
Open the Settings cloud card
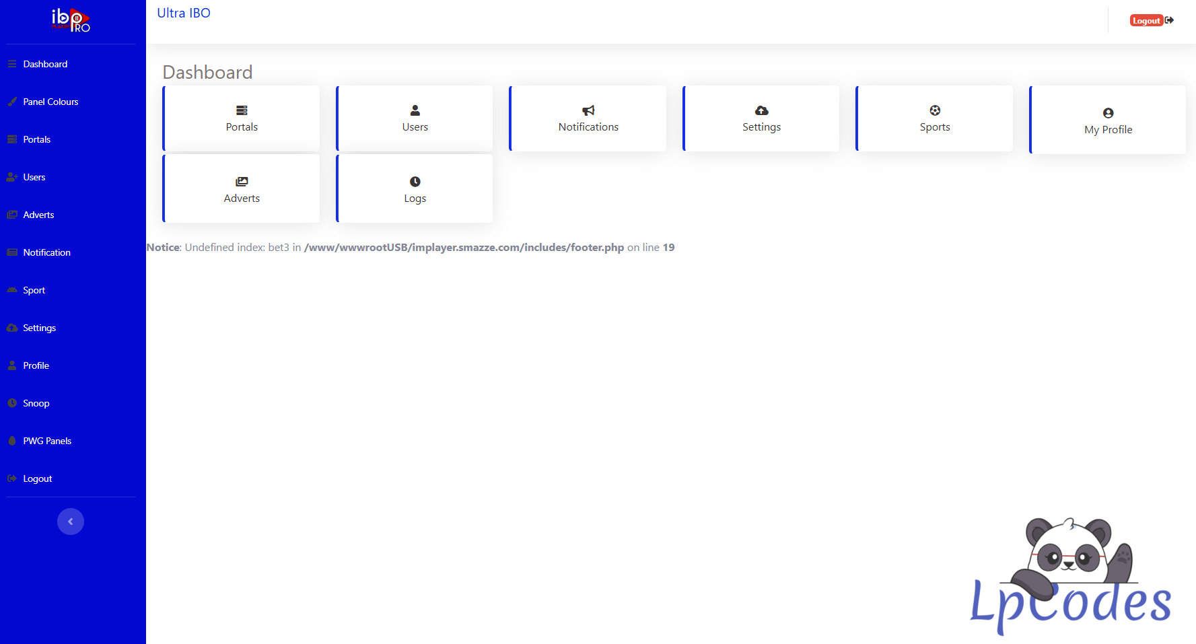tap(761, 118)
